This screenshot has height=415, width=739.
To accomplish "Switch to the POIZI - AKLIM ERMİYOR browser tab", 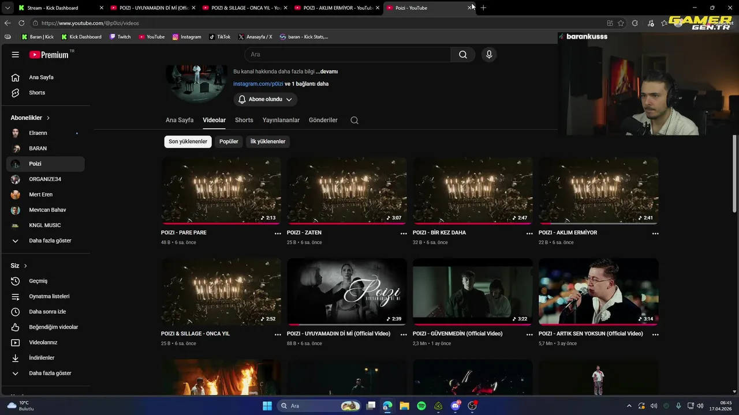I will click(x=337, y=8).
